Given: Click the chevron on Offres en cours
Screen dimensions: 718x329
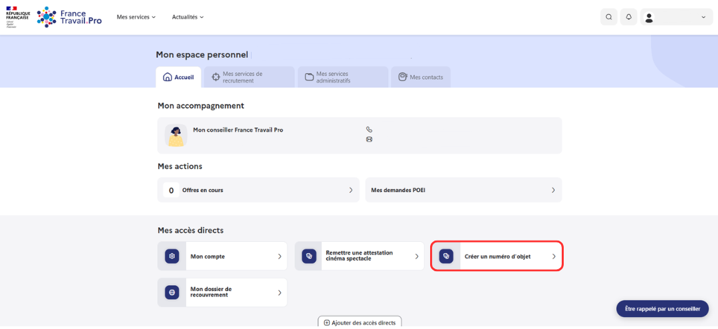Looking at the screenshot, I should pyautogui.click(x=351, y=190).
